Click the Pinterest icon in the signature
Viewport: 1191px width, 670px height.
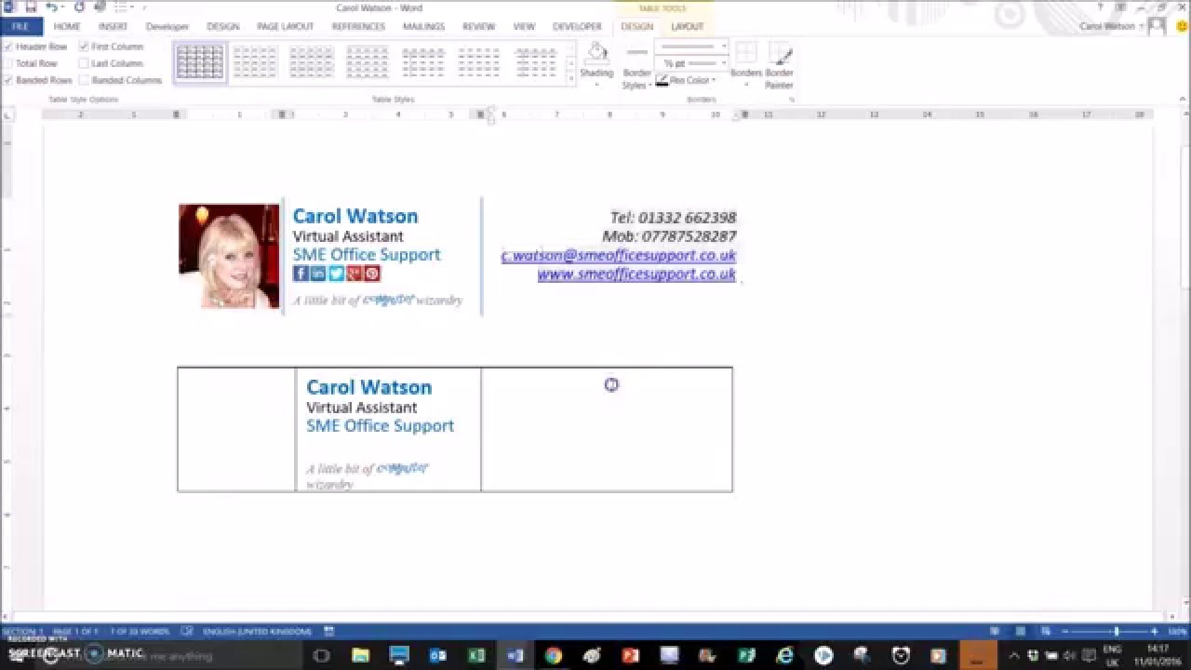[x=371, y=273]
